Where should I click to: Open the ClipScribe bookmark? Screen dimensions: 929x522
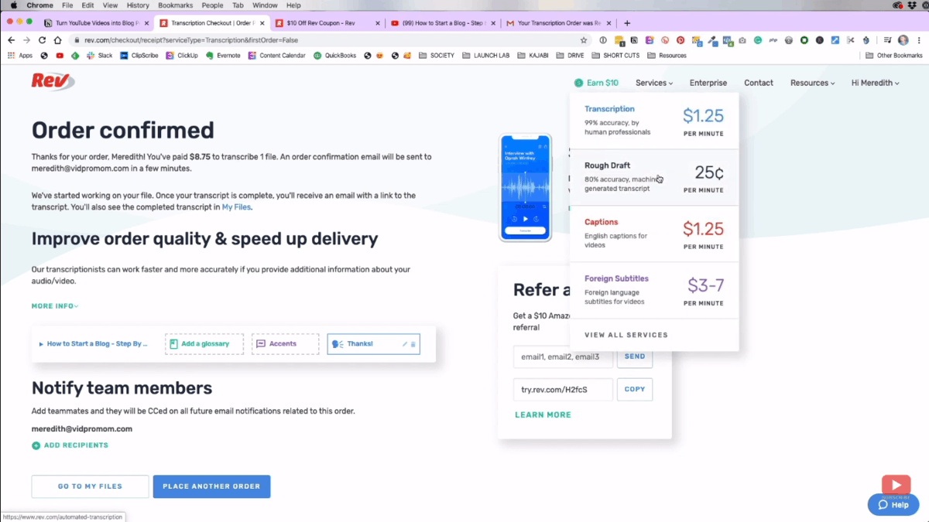click(x=139, y=56)
